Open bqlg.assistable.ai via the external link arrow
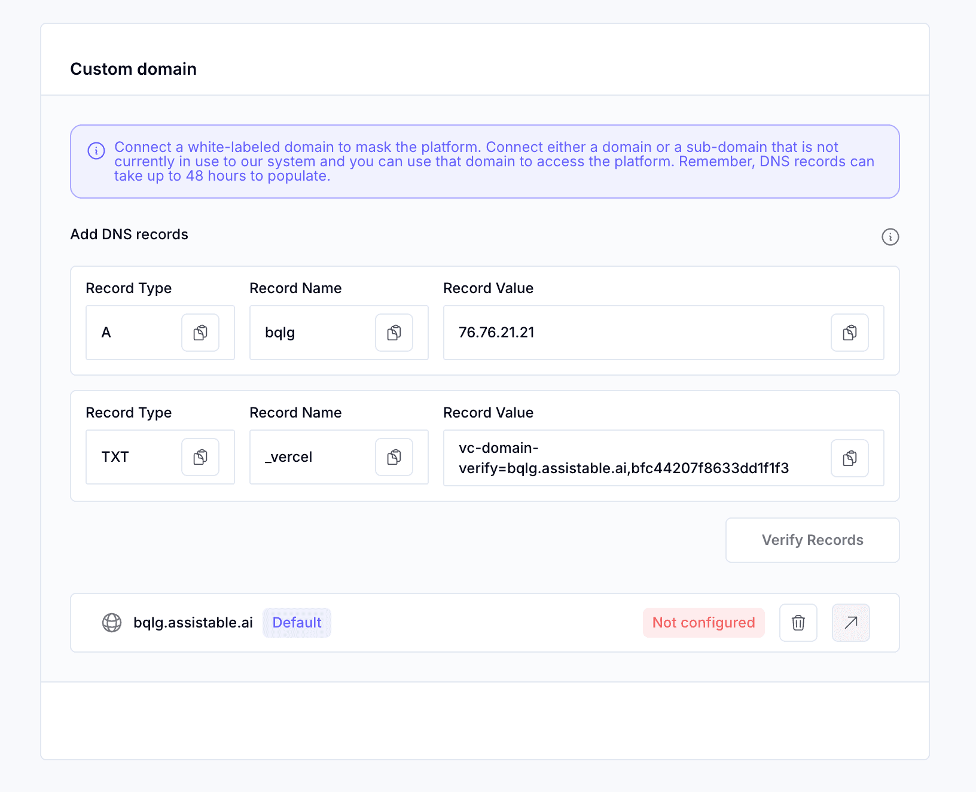This screenshot has width=976, height=792. (850, 622)
